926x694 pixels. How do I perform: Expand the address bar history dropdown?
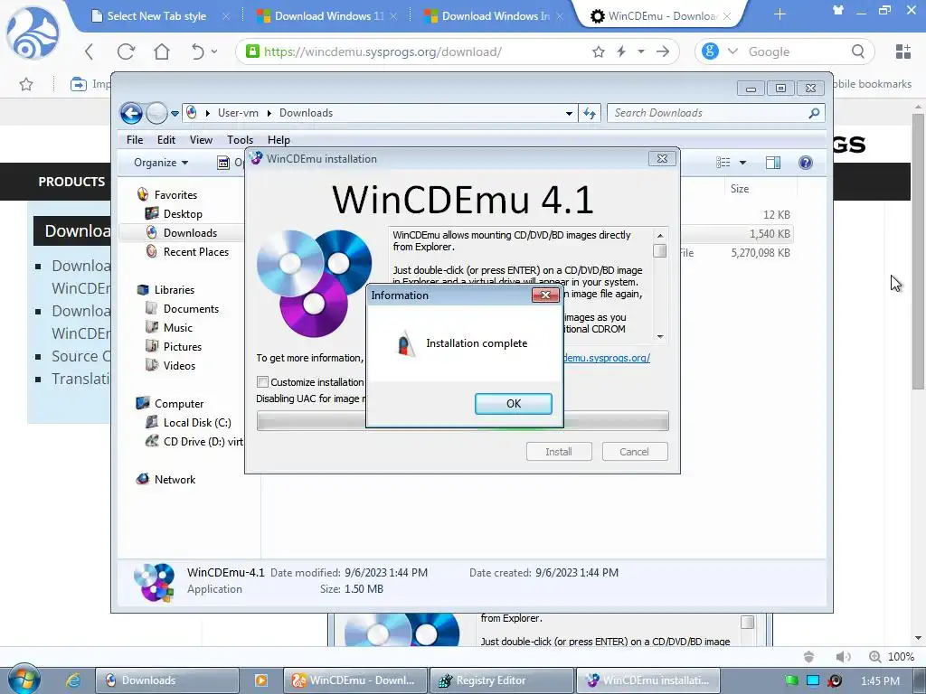click(569, 113)
